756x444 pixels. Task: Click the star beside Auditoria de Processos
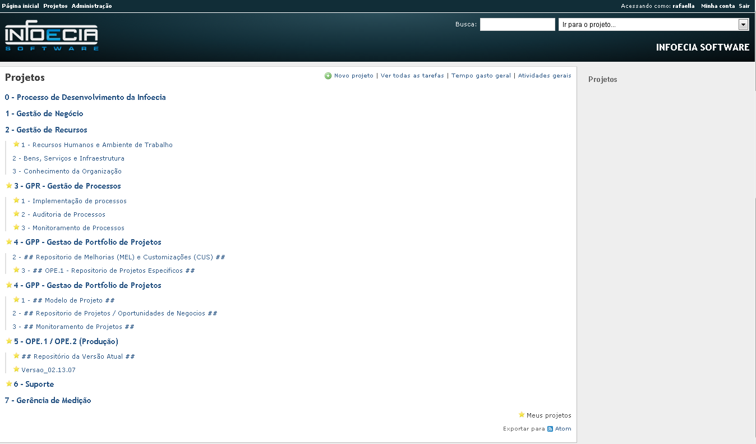16,214
